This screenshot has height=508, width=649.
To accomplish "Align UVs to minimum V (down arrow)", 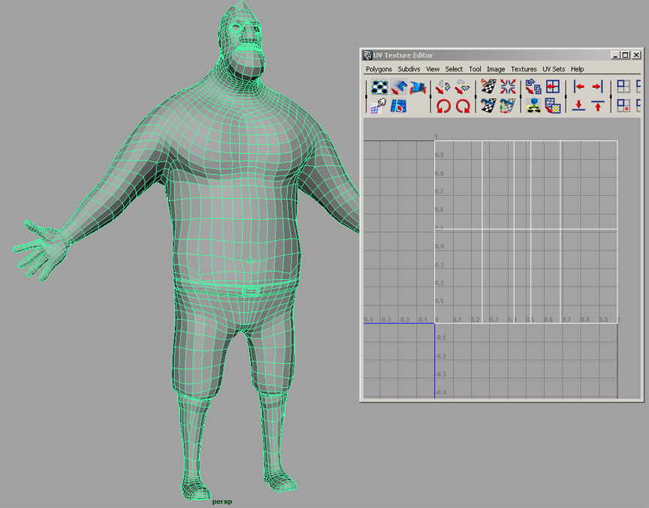I will point(578,106).
